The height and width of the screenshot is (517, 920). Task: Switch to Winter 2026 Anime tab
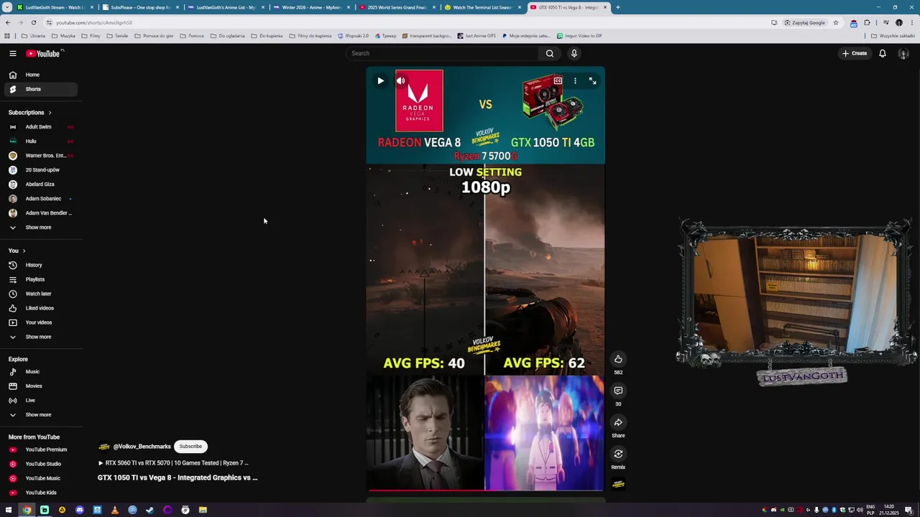(x=311, y=7)
